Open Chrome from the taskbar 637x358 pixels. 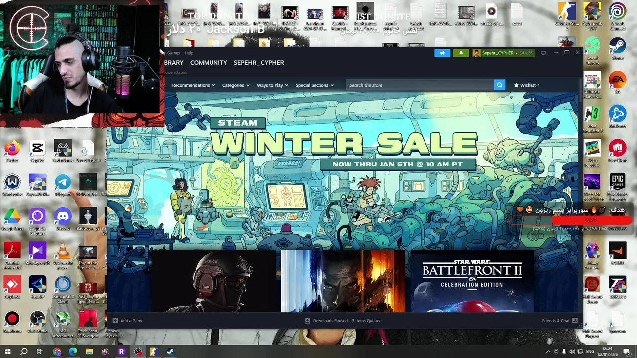click(x=57, y=352)
